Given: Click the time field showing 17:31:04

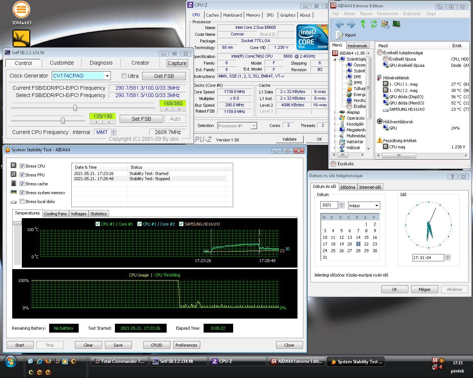Looking at the screenshot, I should click(x=428, y=258).
